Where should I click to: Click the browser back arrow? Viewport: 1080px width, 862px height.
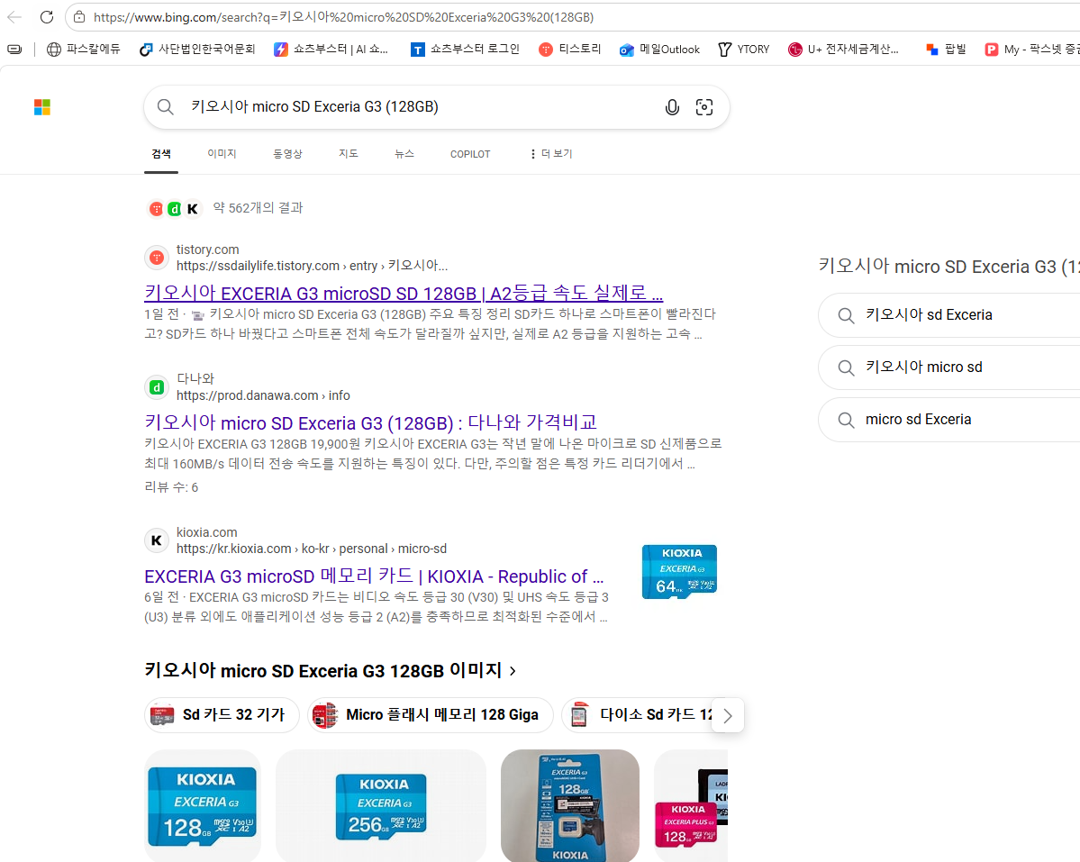pyautogui.click(x=14, y=17)
